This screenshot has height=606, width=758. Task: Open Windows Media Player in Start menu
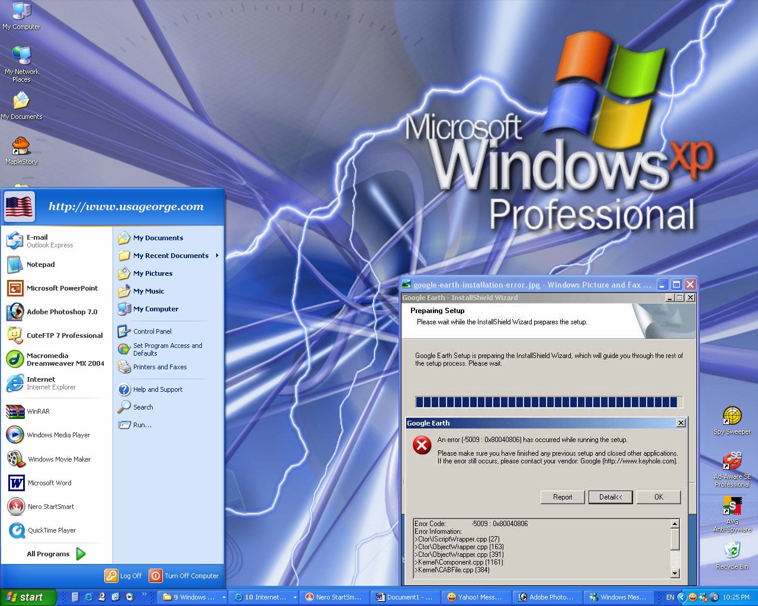[x=58, y=435]
